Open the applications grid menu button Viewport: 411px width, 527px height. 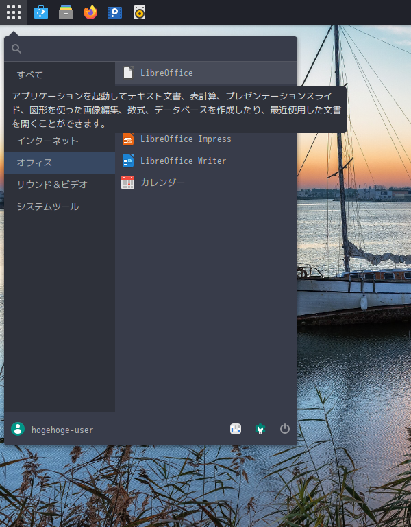(x=14, y=12)
